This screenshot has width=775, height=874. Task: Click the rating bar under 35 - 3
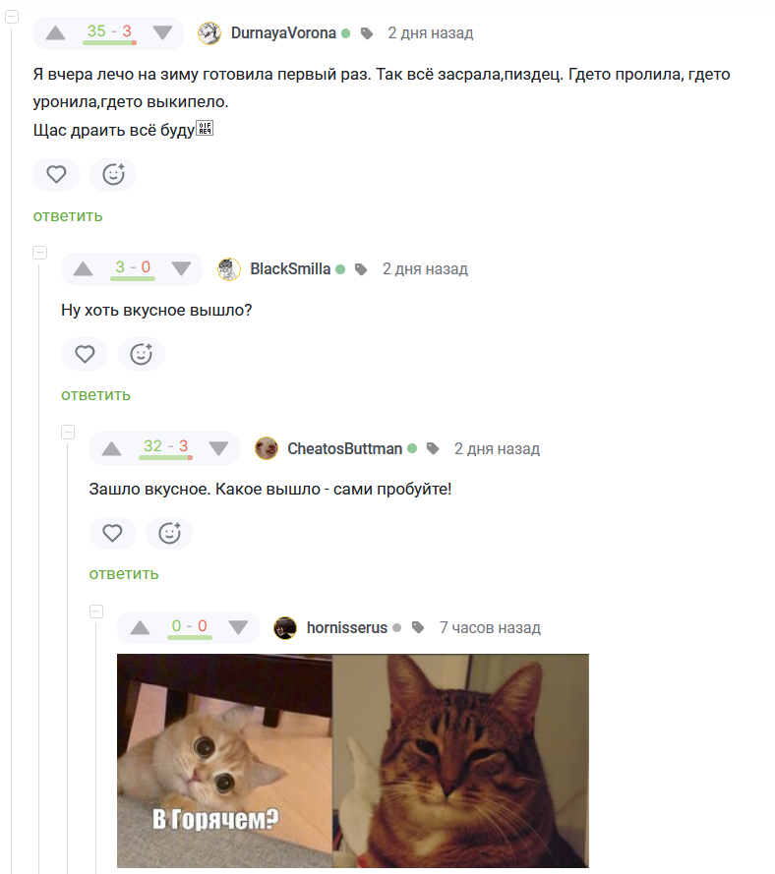click(x=109, y=44)
